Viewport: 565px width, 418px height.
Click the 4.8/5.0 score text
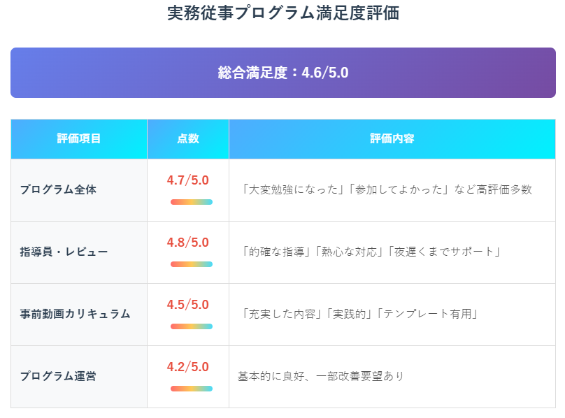click(x=187, y=243)
